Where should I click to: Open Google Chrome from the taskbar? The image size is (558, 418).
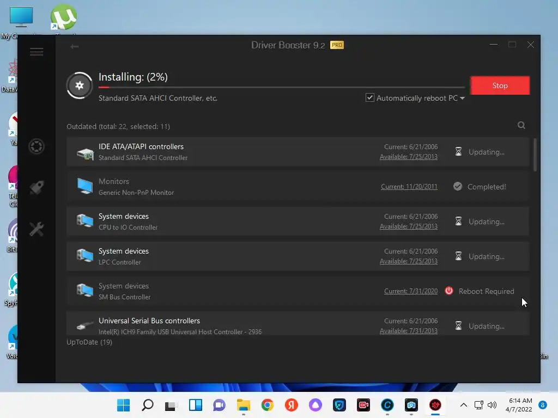coord(267,405)
